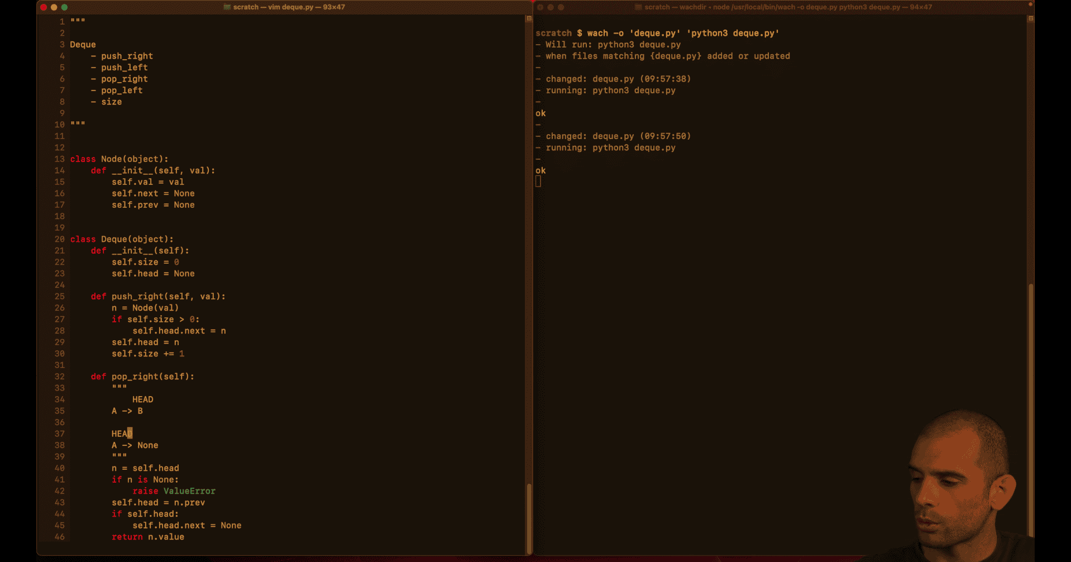Place cursor on 'class Deque(object):' line
The image size is (1071, 562).
pyautogui.click(x=122, y=239)
